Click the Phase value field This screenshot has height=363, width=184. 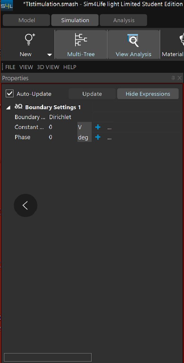(x=62, y=137)
